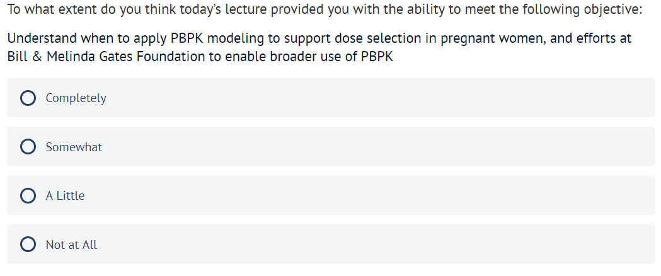This screenshot has height=276, width=661.
Task: Mark the Not at All radio button
Action: coord(28,244)
